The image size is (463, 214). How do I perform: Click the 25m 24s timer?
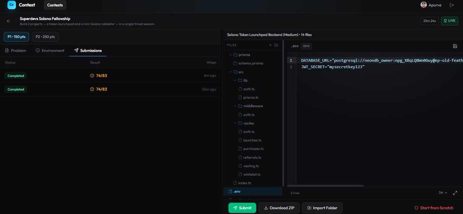(429, 21)
